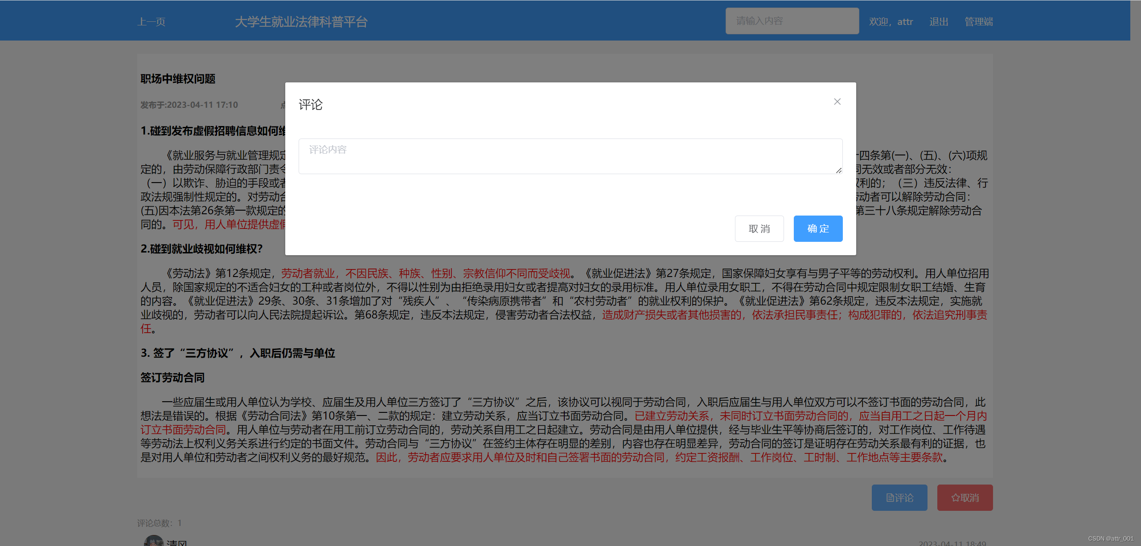Click the 发布于 2023-04-11 publish date
This screenshot has height=546, width=1141.
click(189, 105)
